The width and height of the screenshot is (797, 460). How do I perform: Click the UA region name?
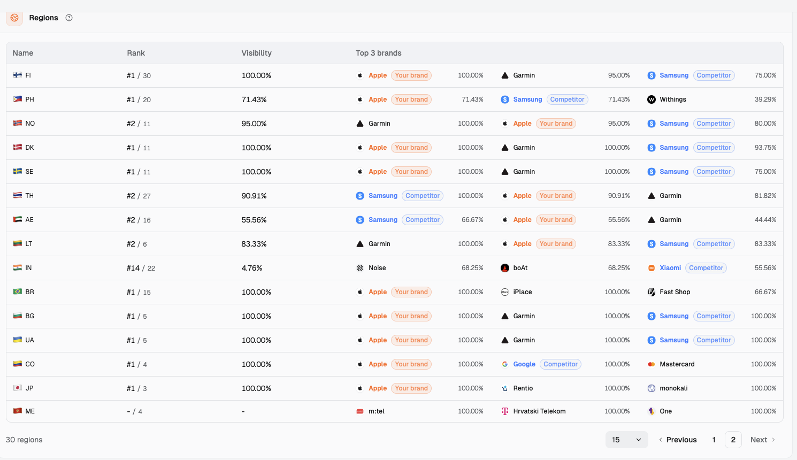30,340
